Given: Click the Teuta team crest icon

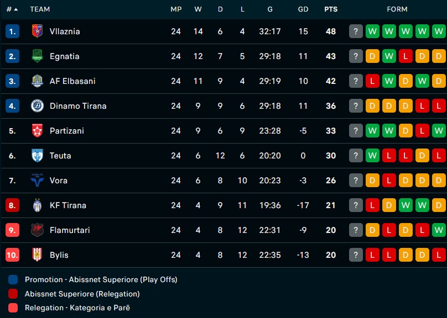Looking at the screenshot, I should 37,156.
